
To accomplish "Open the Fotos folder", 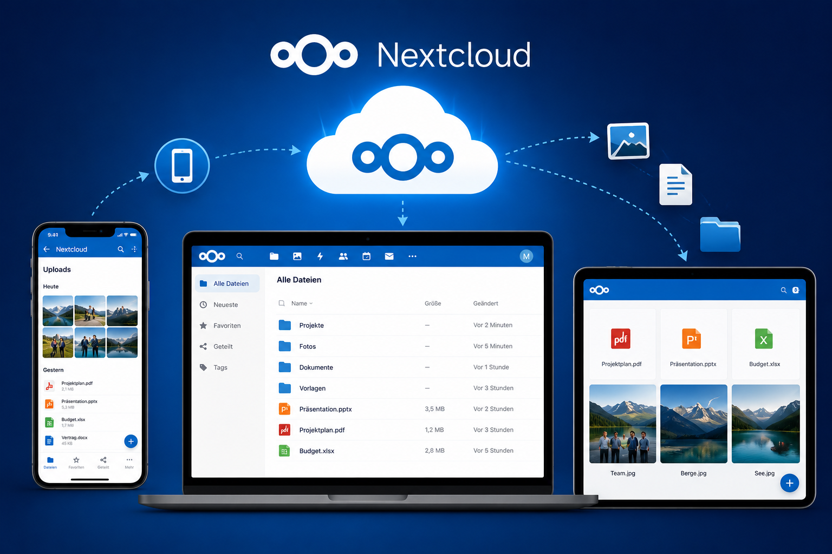I will point(308,347).
